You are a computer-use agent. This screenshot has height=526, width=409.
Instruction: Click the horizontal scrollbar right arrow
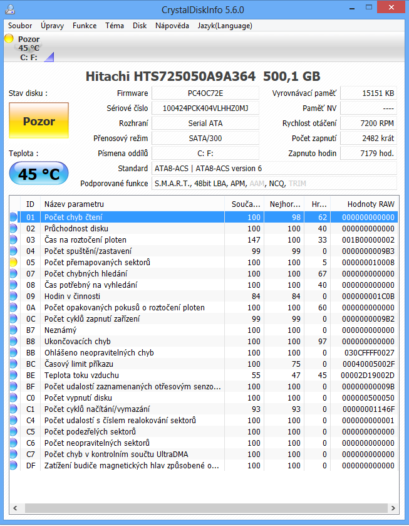[393, 508]
